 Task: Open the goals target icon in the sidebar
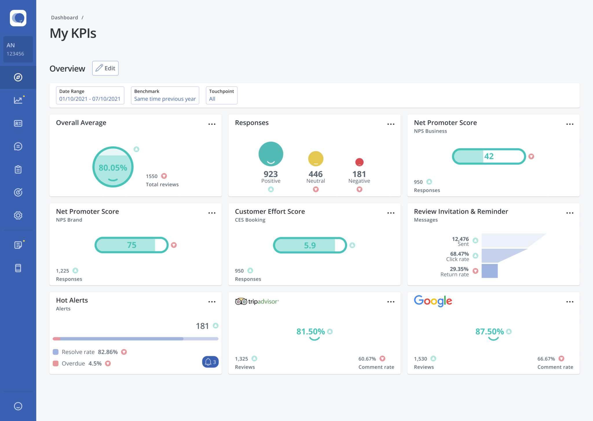(x=18, y=192)
